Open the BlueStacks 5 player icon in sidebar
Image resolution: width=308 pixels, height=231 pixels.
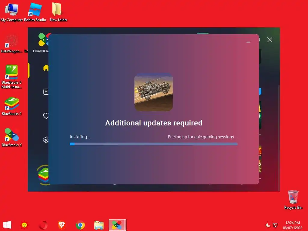pos(43,175)
